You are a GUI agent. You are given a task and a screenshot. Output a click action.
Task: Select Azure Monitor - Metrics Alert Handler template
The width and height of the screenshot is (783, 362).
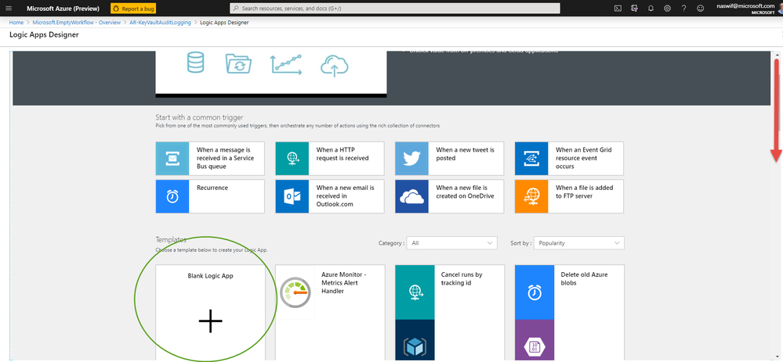pyautogui.click(x=344, y=282)
